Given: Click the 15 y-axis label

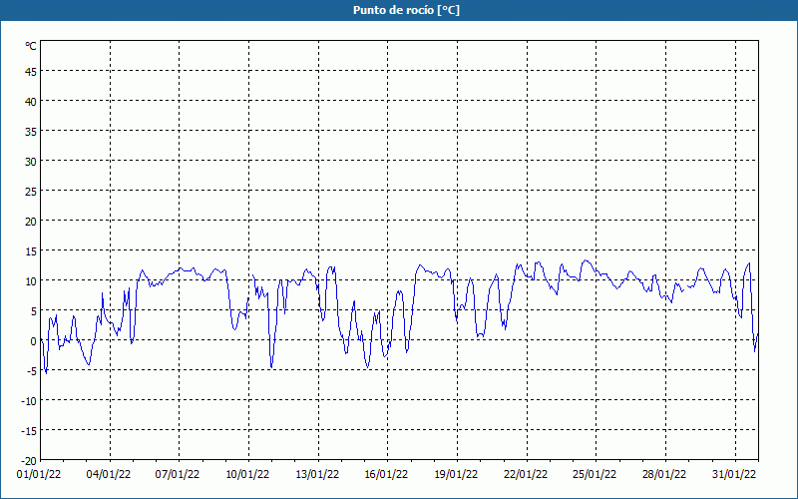Looking at the screenshot, I should tap(31, 251).
